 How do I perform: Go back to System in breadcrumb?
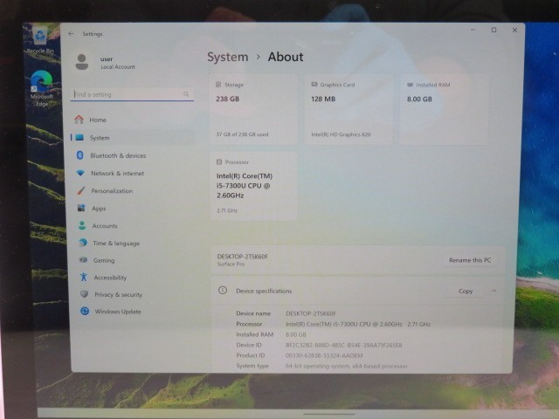pyautogui.click(x=227, y=57)
